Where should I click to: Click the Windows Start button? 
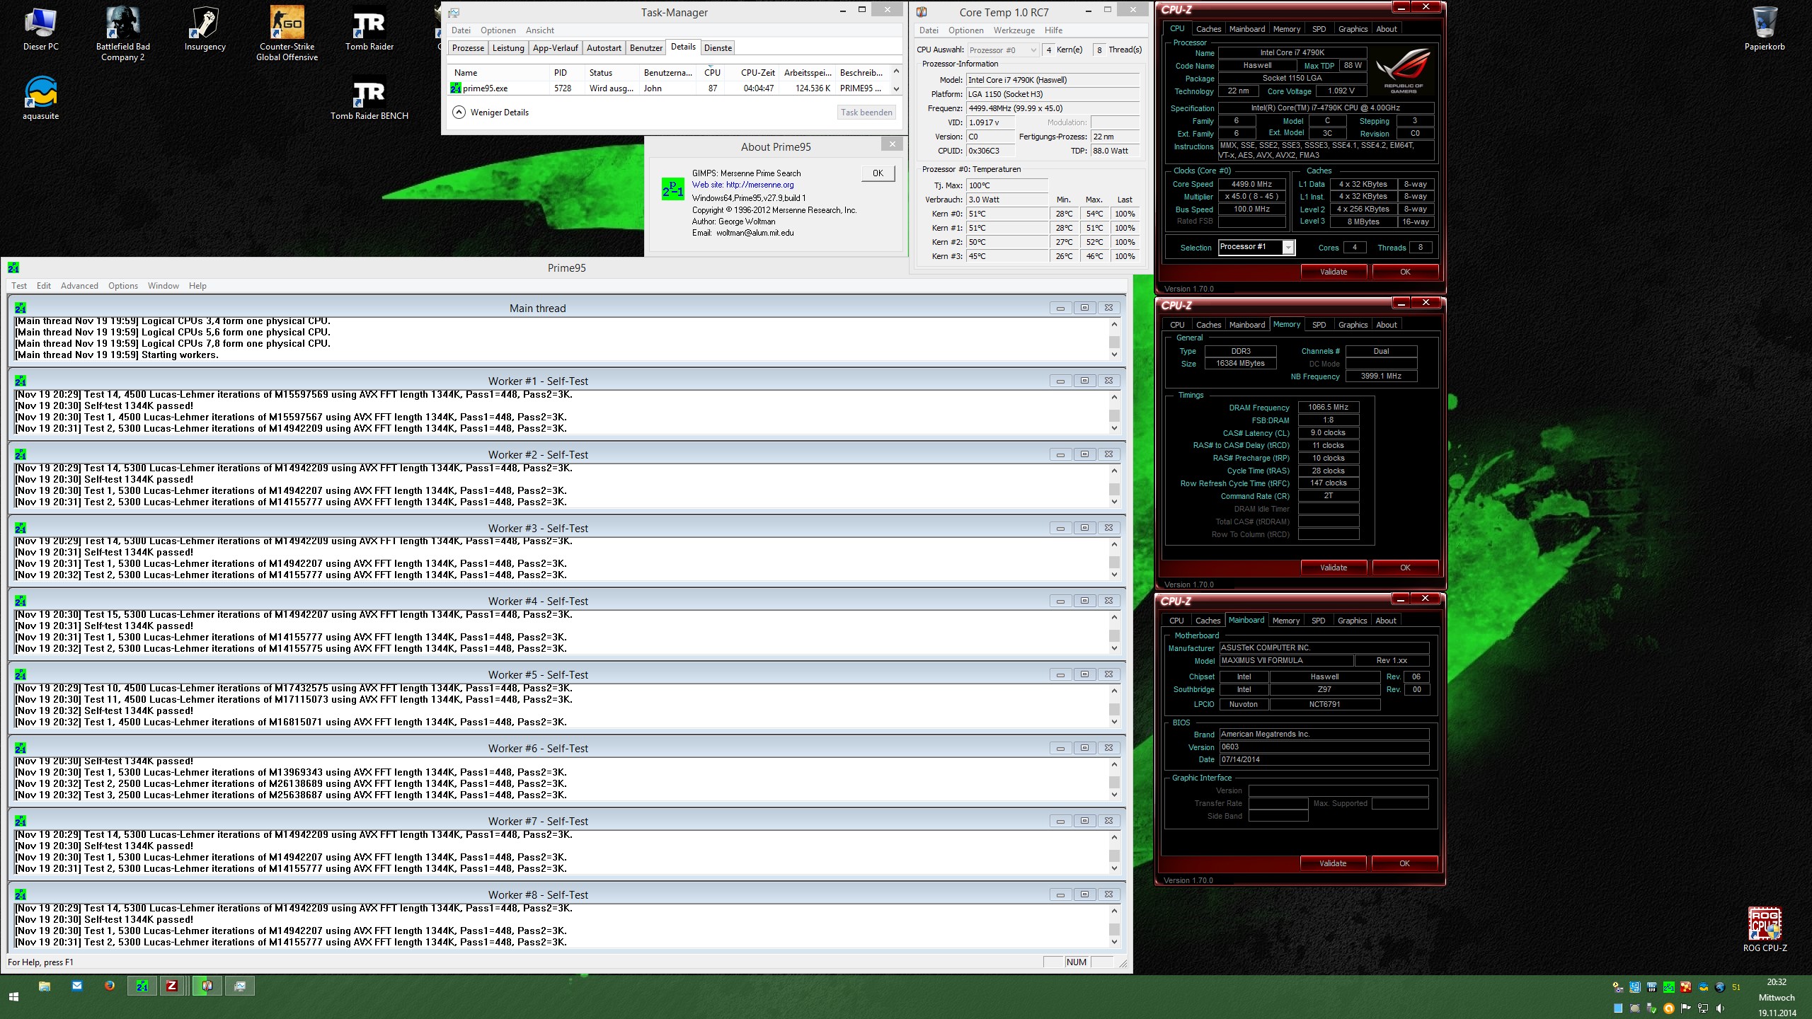[x=13, y=996]
